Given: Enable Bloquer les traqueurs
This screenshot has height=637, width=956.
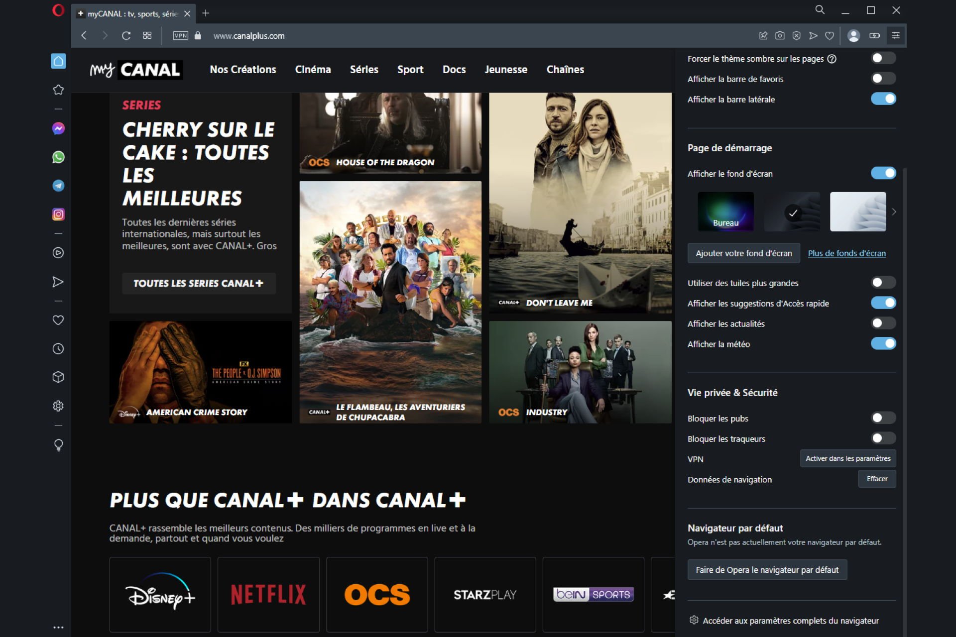Looking at the screenshot, I should (x=883, y=438).
